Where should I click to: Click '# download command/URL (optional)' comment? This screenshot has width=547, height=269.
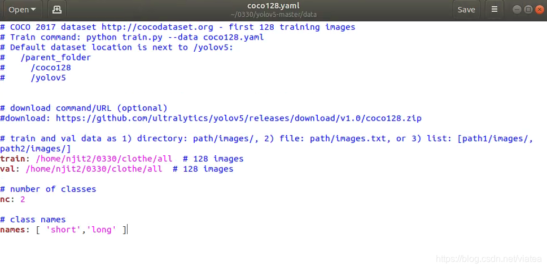[x=84, y=108]
